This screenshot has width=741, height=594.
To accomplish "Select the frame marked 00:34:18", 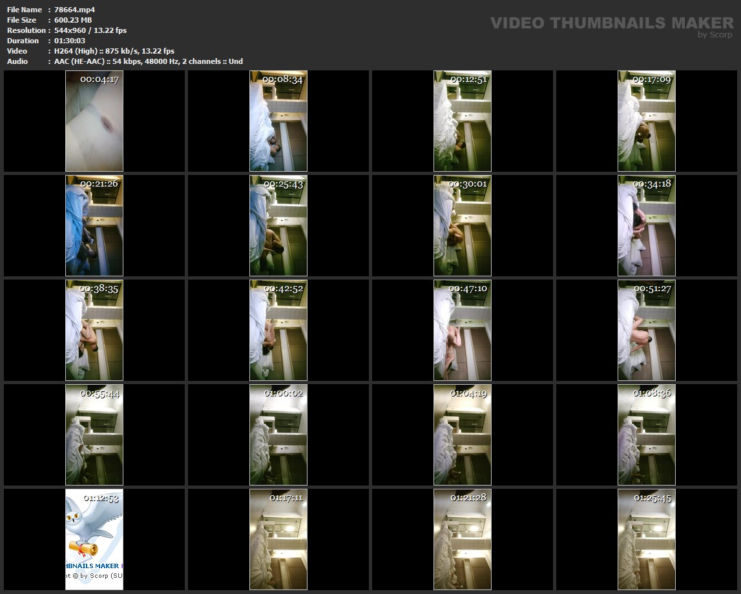I will coord(647,225).
